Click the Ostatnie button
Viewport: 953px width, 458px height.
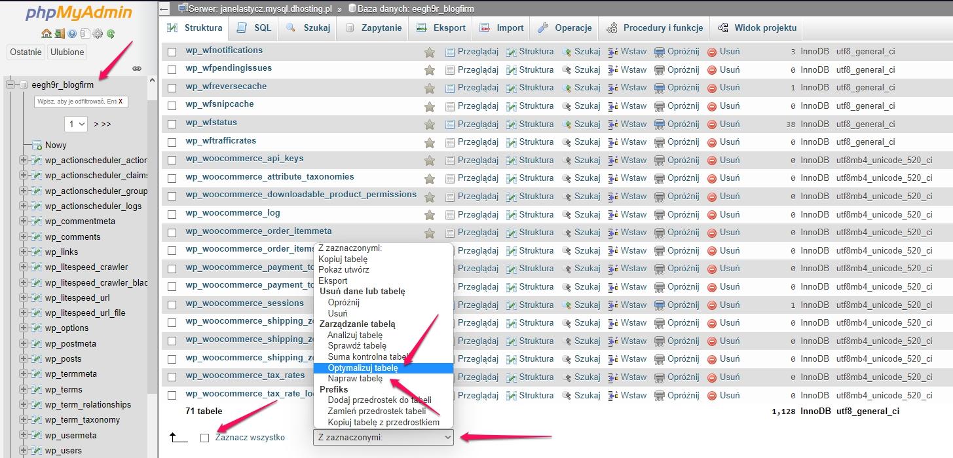(x=26, y=52)
